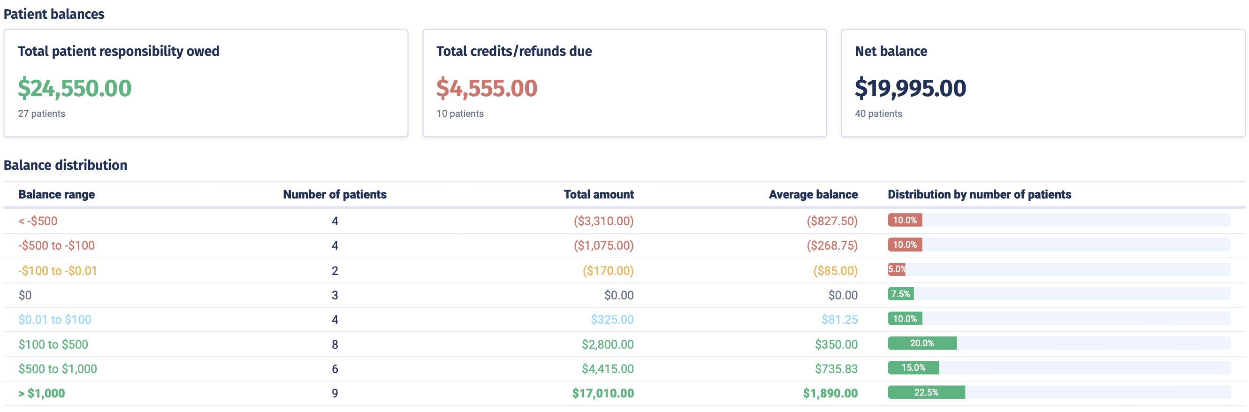Click the 'Patient balances' heading
This screenshot has width=1249, height=412.
[x=54, y=14]
